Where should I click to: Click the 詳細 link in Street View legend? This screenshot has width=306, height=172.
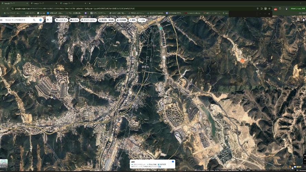tap(159, 166)
